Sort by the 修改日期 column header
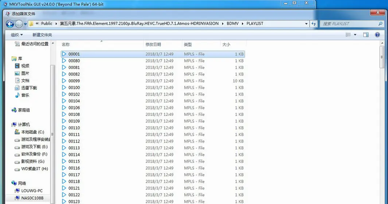The height and width of the screenshot is (204, 388). 163,44
